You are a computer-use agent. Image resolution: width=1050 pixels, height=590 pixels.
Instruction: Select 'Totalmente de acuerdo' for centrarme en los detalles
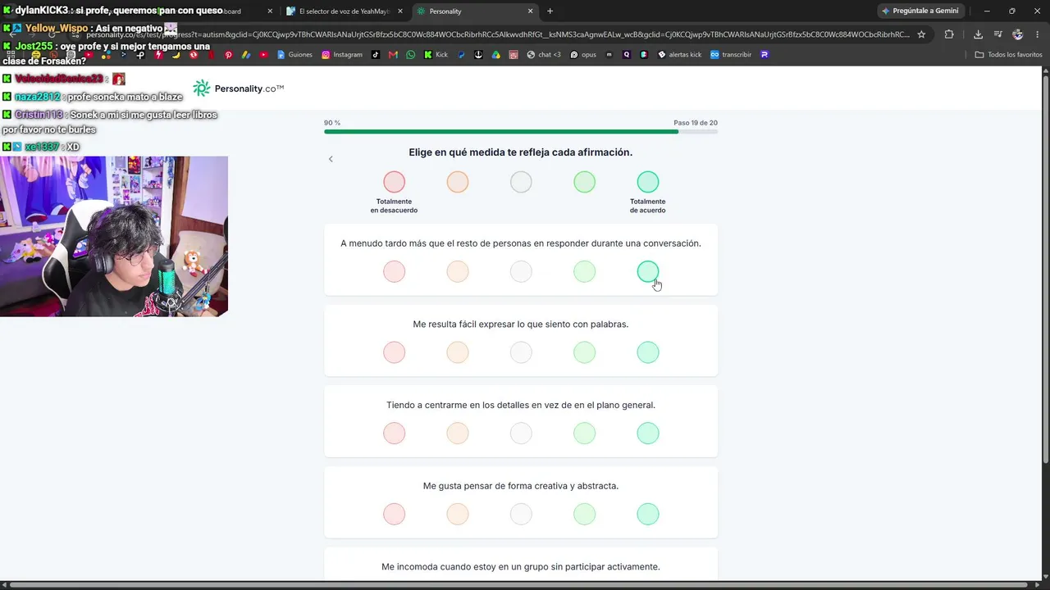(648, 433)
